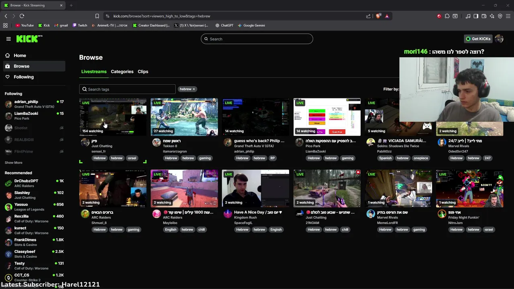Screen dimensions: 514x289
Task: Open kurect recommended channel
Action: (34, 230)
